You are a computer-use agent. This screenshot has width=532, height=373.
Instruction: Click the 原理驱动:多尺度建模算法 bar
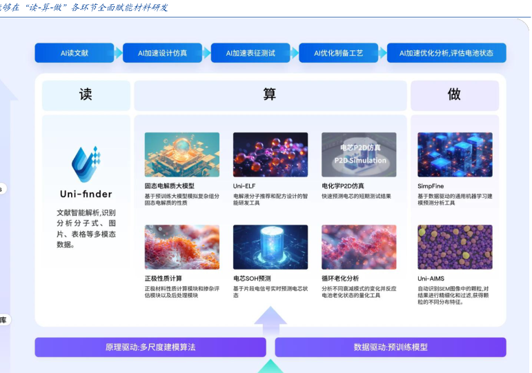tap(150, 347)
